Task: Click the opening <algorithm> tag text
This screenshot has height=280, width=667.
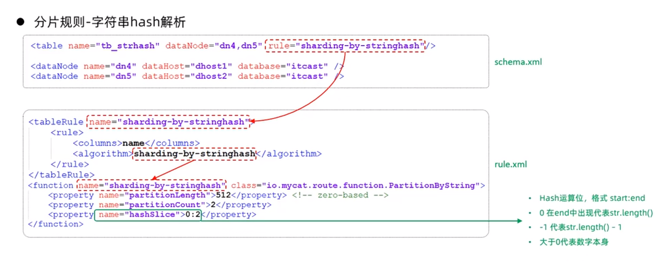Action: (103, 153)
